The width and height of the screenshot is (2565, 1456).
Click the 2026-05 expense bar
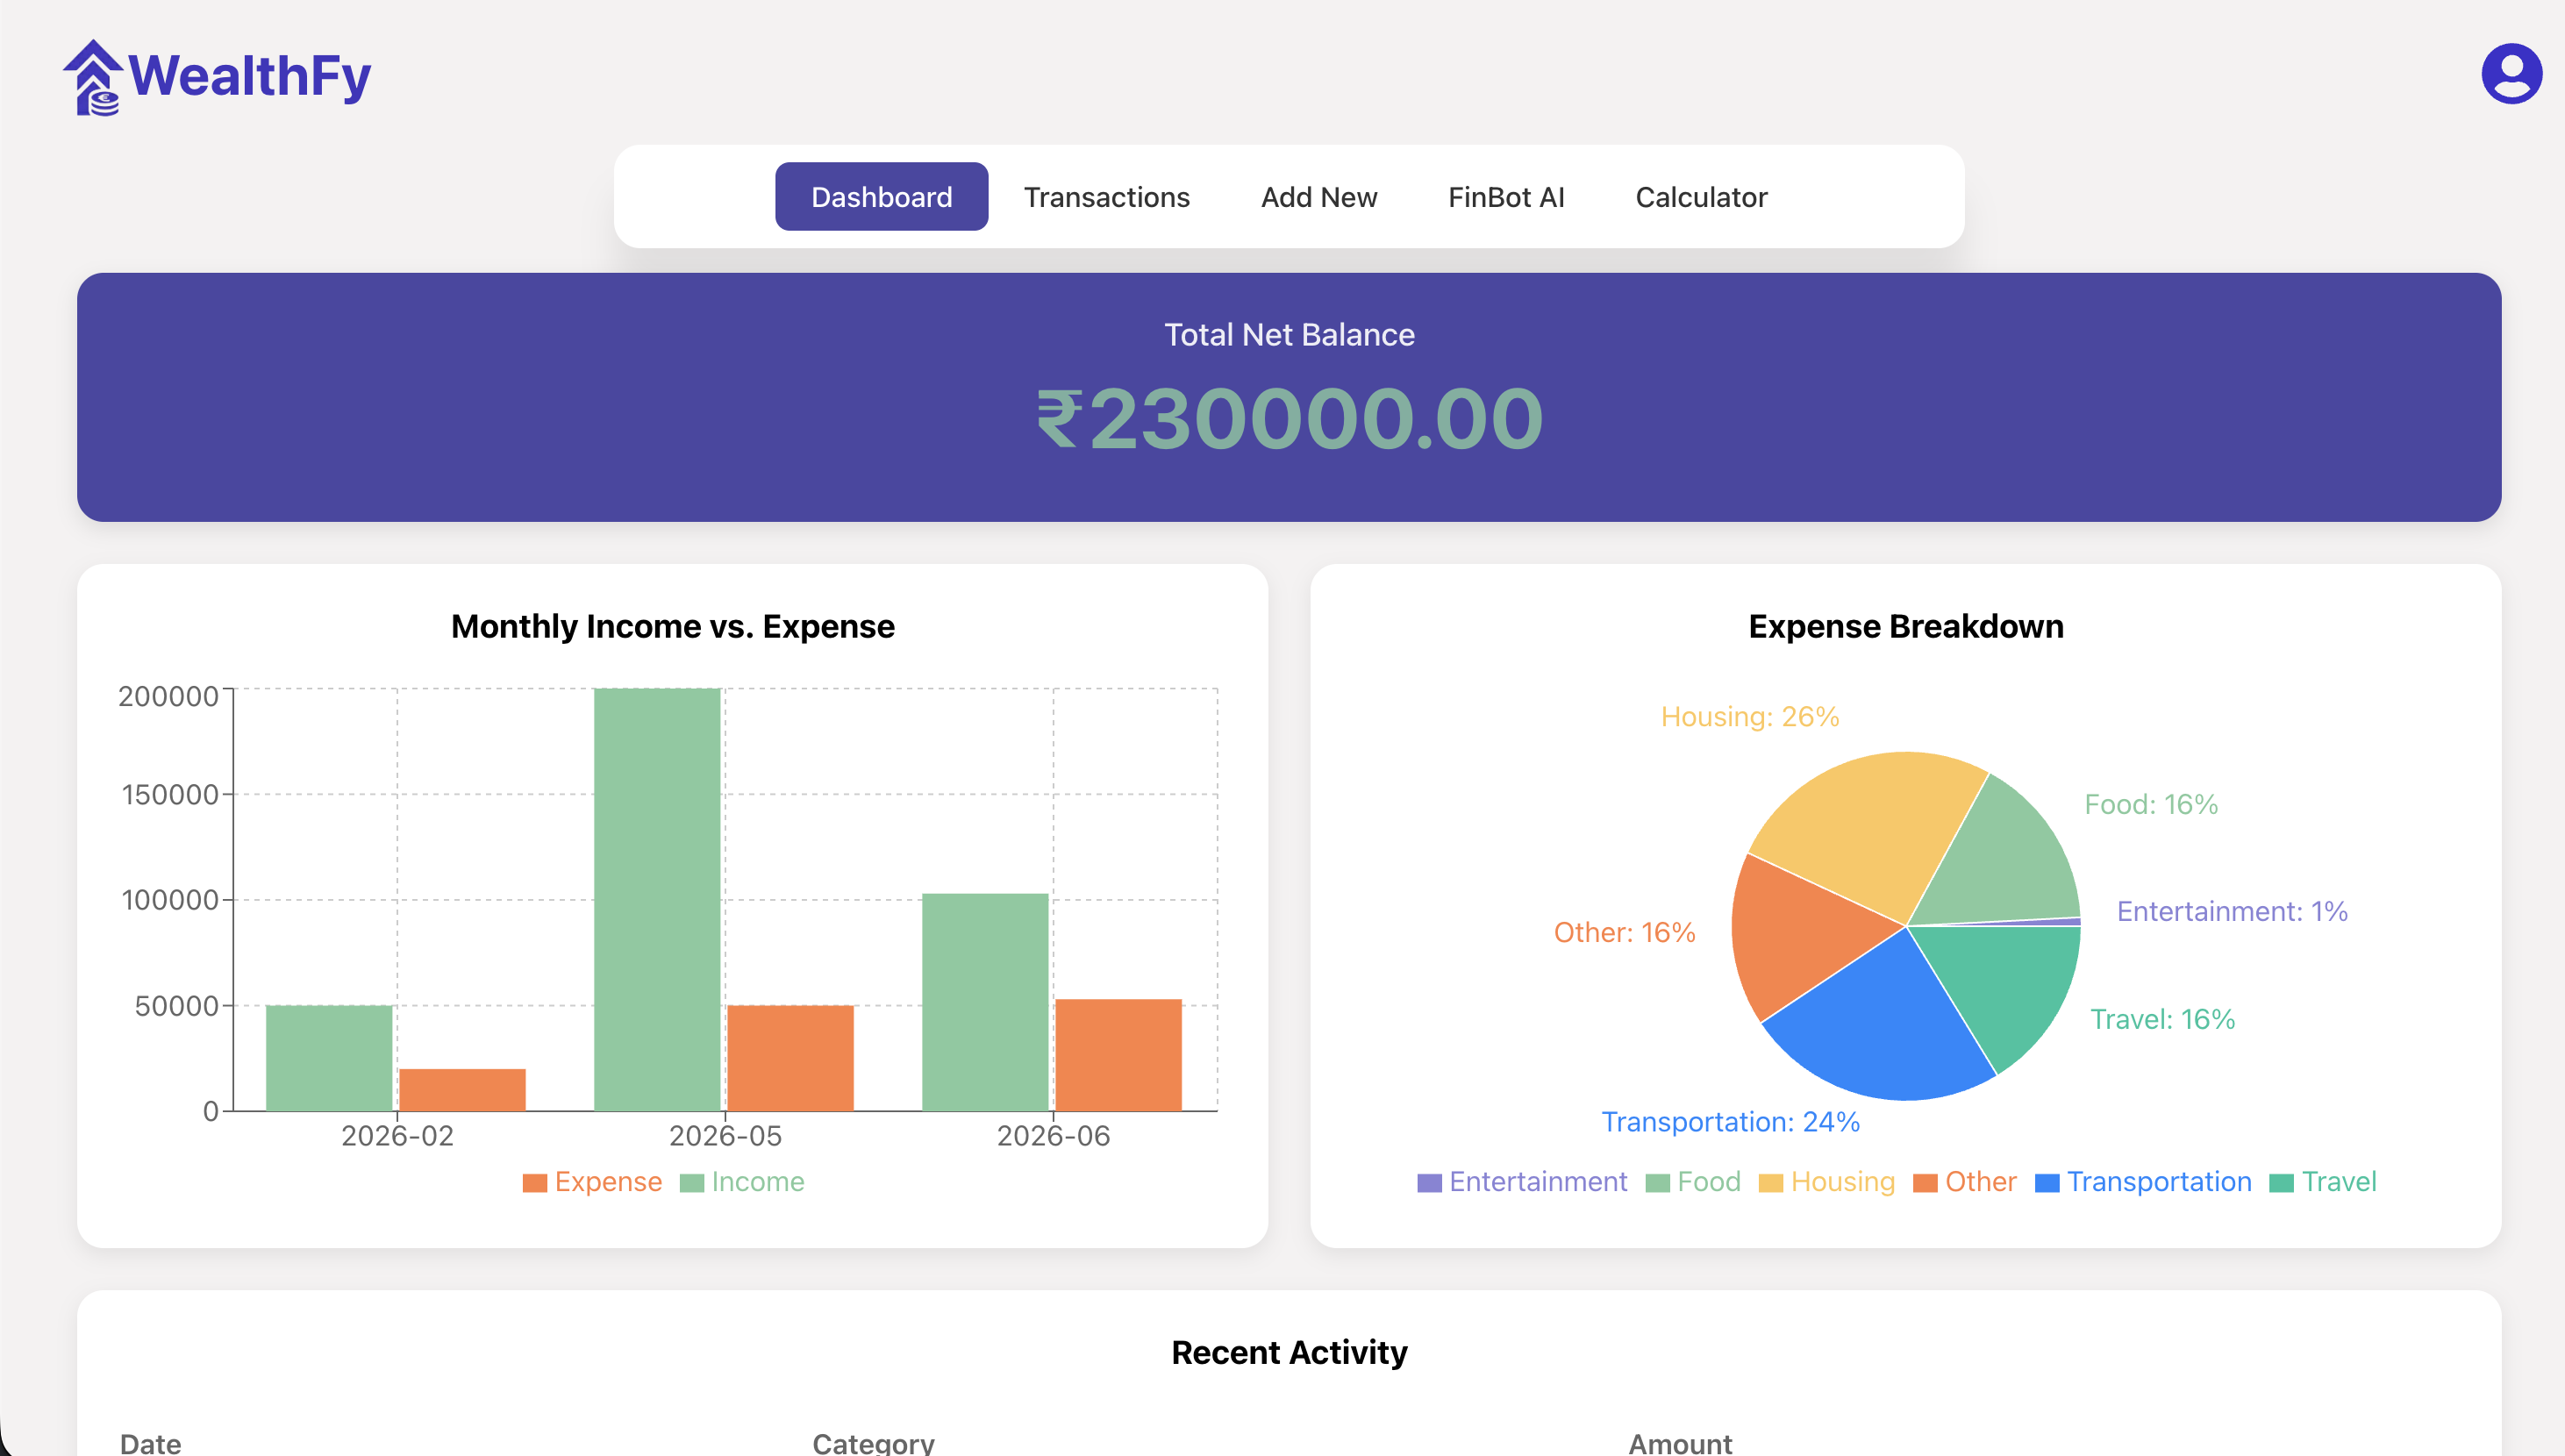790,1057
